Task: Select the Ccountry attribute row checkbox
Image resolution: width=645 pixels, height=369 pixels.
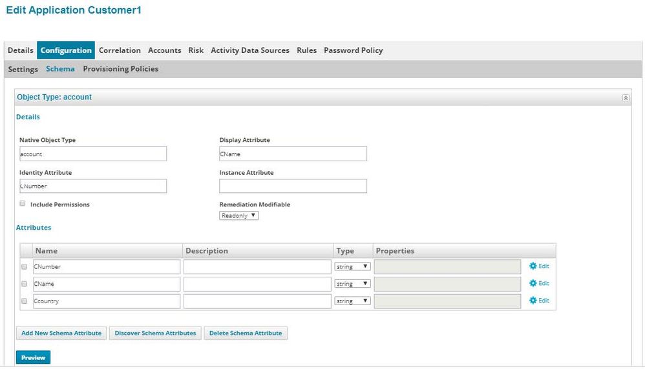Action: coord(25,301)
